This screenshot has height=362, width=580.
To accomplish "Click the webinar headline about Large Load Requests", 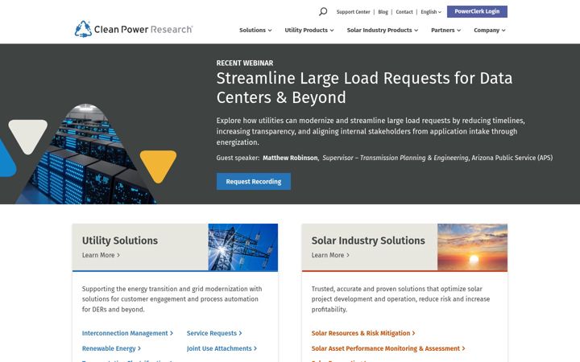I will point(364,88).
